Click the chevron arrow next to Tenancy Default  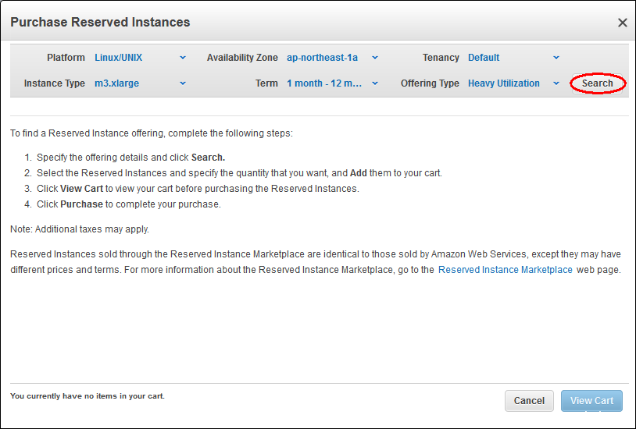(556, 58)
